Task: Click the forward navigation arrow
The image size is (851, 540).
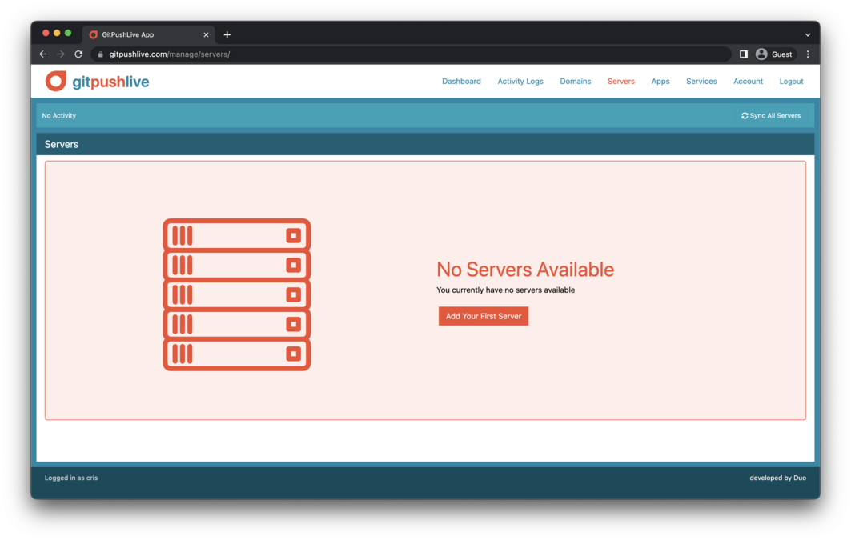Action: 60,54
